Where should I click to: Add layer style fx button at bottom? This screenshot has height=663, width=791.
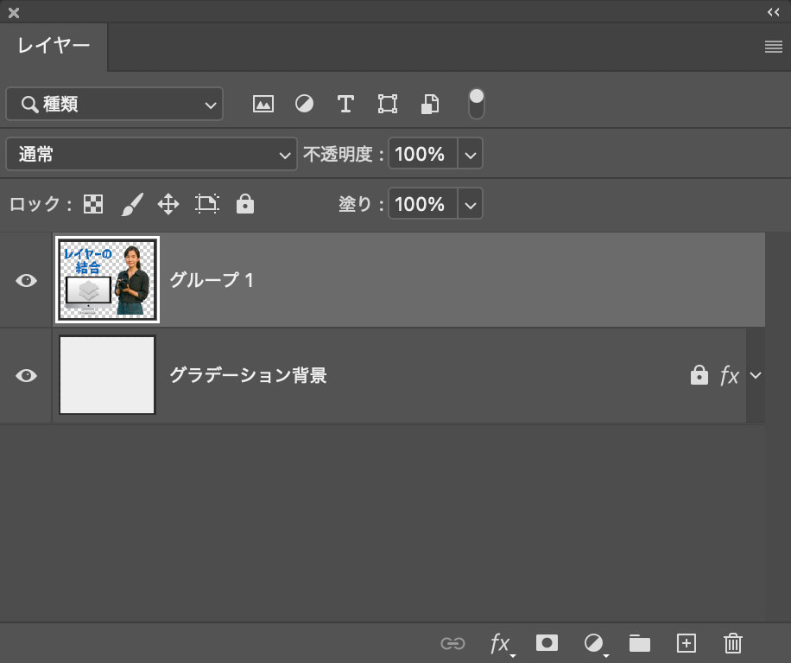coord(501,644)
